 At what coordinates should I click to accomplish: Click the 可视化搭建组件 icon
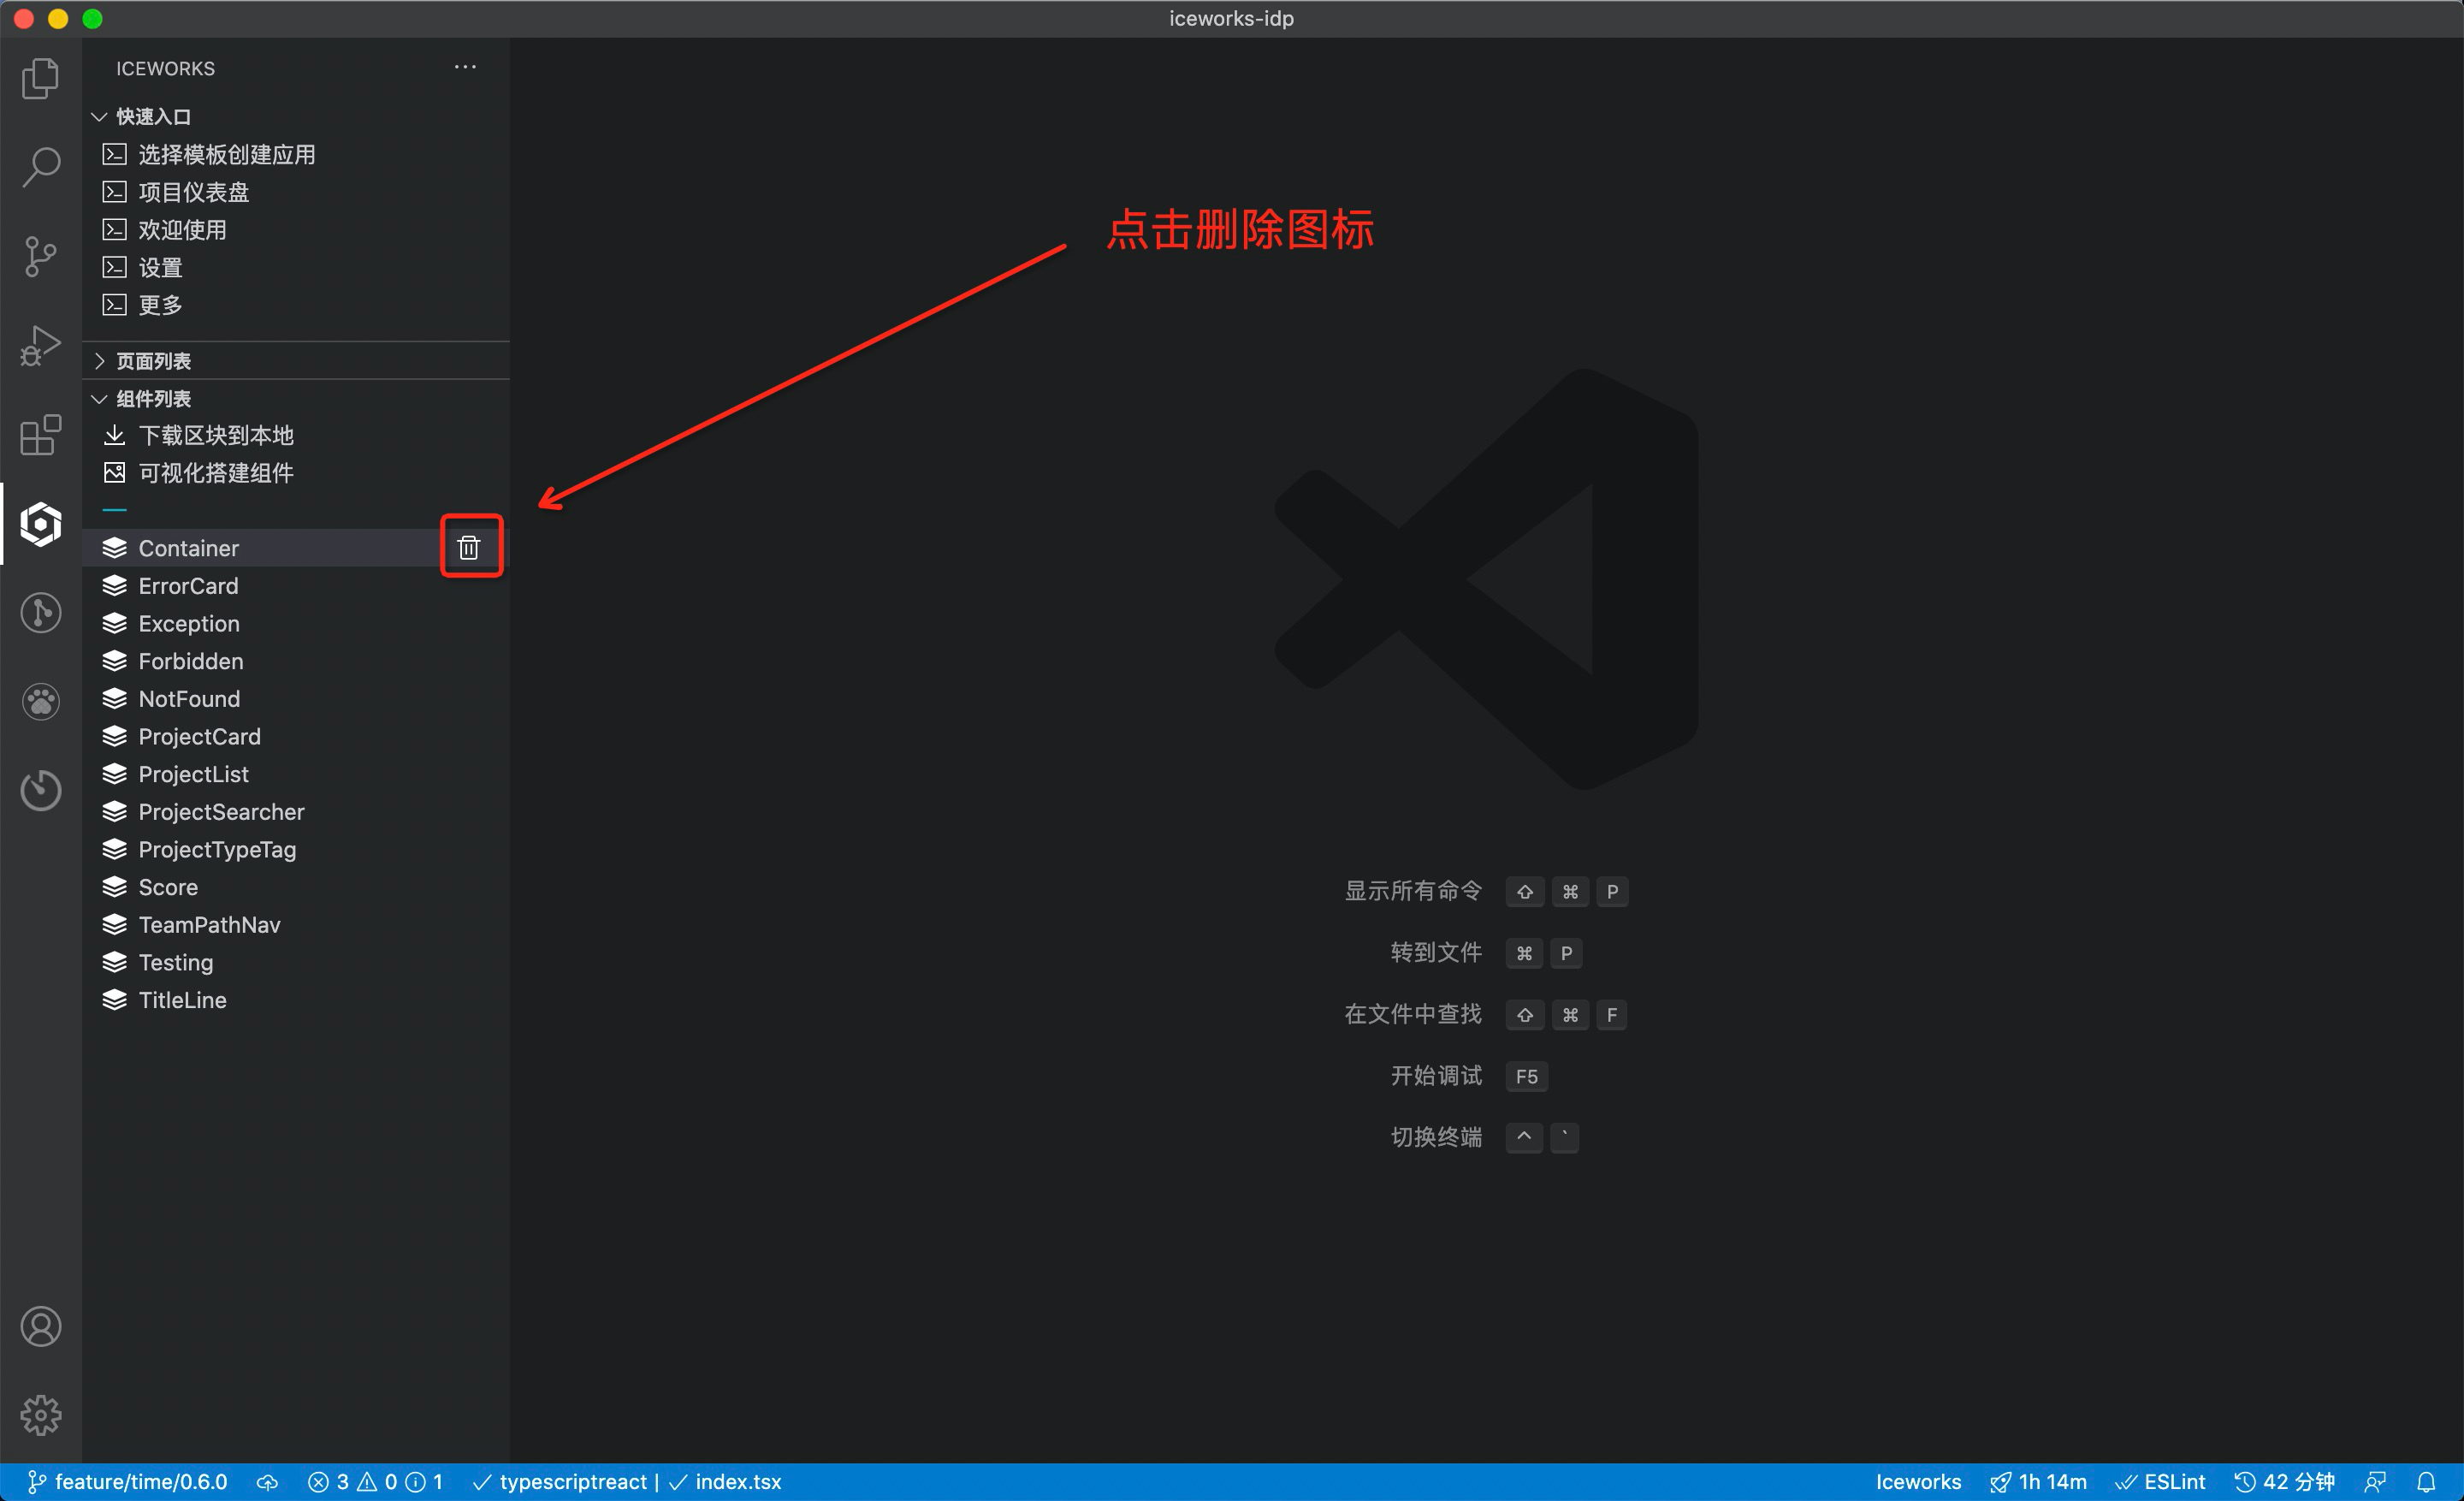tap(114, 472)
